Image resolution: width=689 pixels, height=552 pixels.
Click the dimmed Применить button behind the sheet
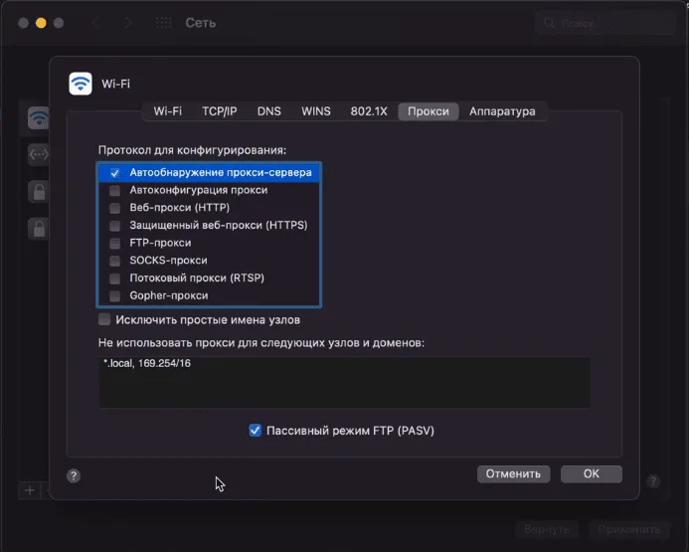(x=628, y=529)
